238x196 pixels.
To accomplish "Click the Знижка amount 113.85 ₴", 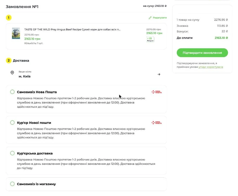I will pyautogui.click(x=222, y=26).
